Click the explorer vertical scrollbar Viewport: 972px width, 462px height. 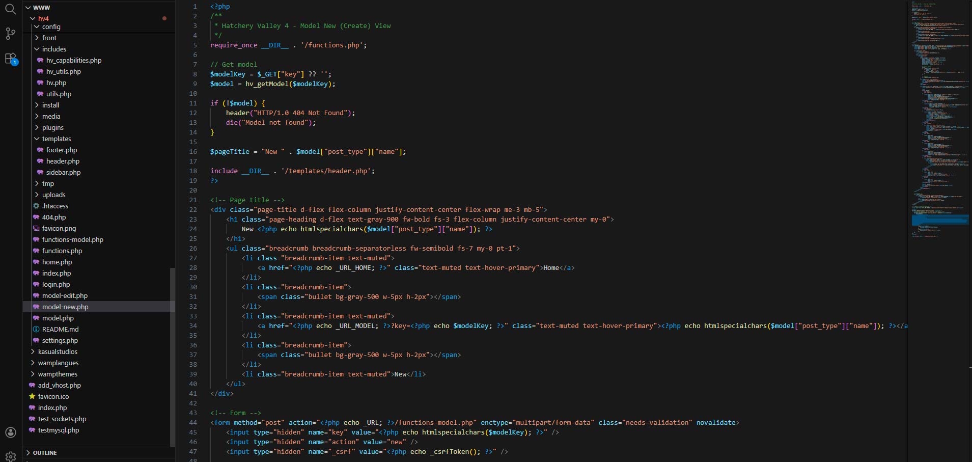pyautogui.click(x=173, y=357)
